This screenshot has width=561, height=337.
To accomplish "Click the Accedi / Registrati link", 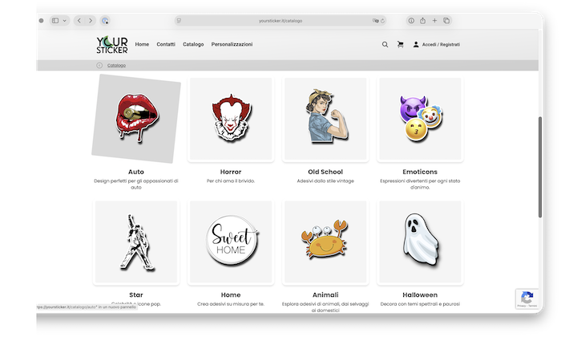I will [x=440, y=45].
